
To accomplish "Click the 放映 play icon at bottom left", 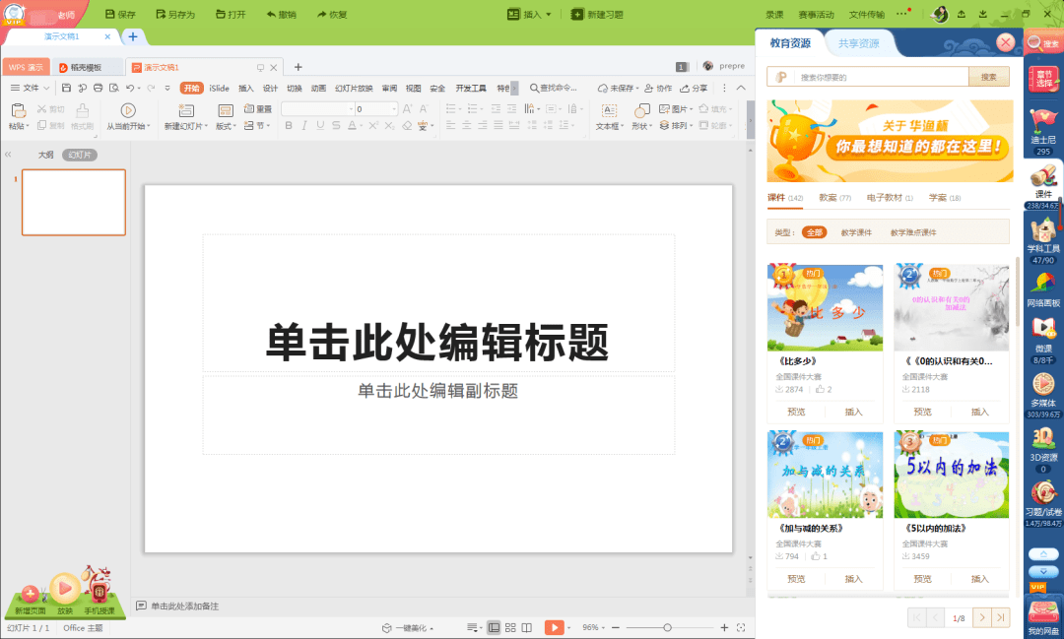I will 65,589.
